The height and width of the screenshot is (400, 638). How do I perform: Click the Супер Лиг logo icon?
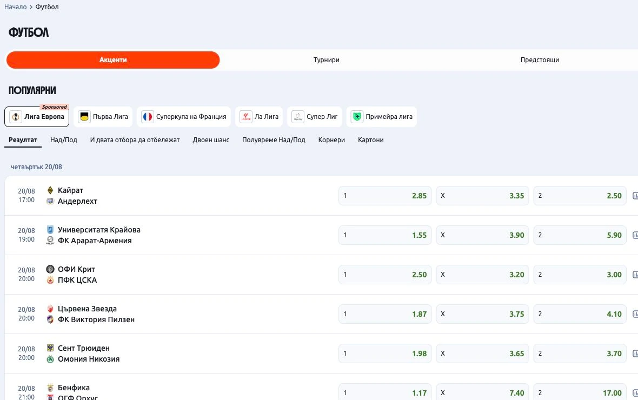click(298, 117)
